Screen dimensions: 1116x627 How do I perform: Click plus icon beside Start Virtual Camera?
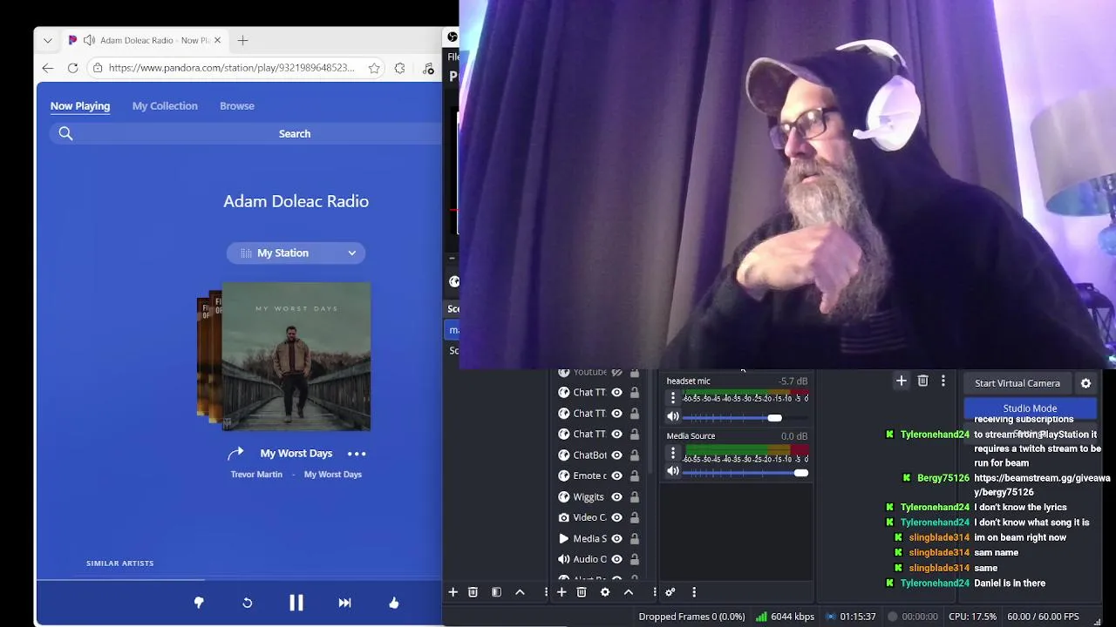click(x=902, y=381)
